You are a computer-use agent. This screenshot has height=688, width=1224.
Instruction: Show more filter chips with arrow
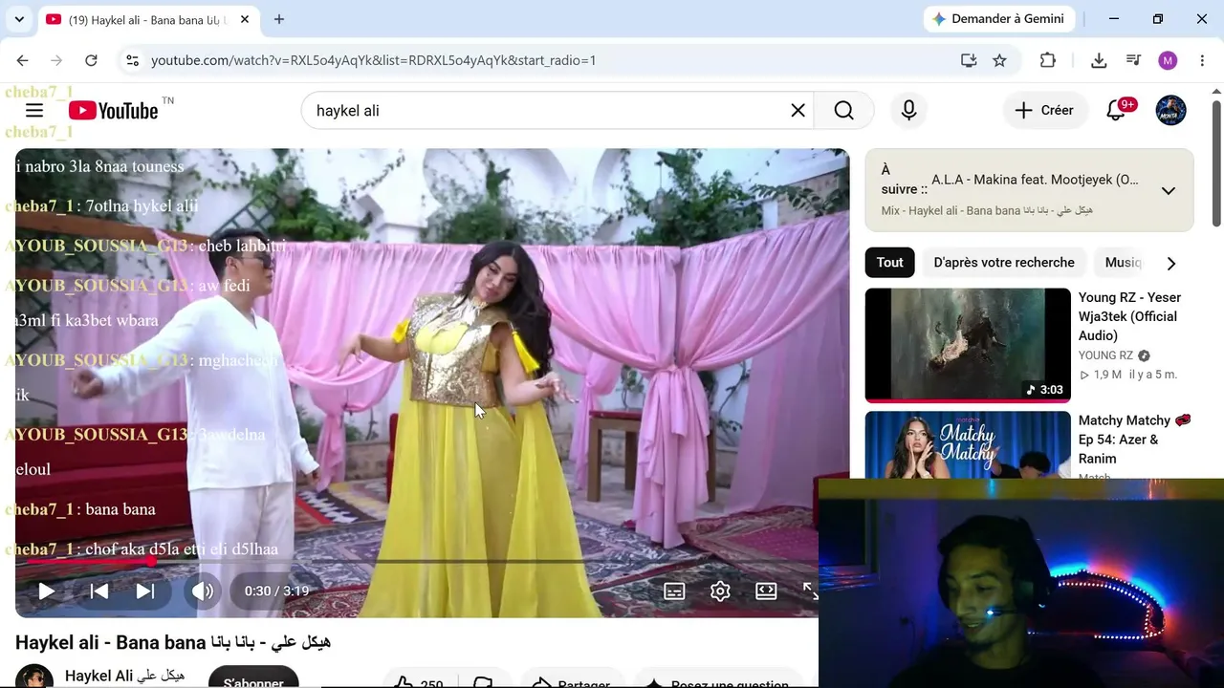tap(1171, 263)
